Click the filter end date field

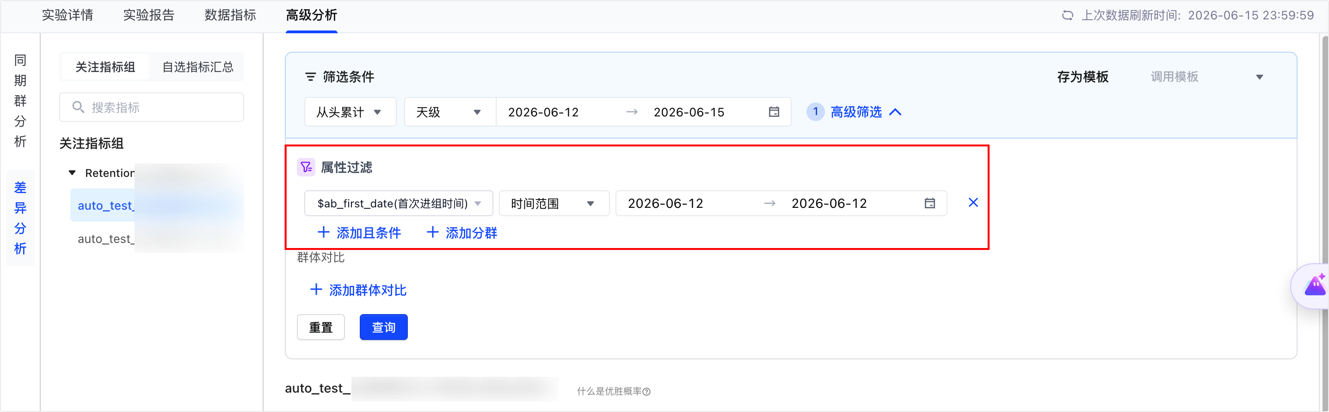click(829, 203)
